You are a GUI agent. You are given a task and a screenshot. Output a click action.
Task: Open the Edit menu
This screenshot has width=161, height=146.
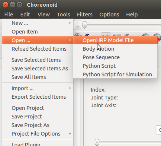25,15
